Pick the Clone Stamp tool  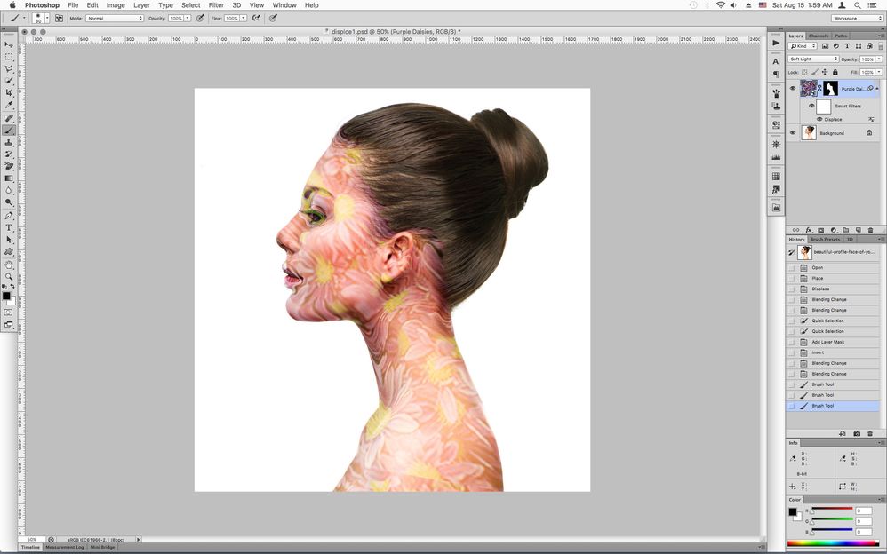10,142
